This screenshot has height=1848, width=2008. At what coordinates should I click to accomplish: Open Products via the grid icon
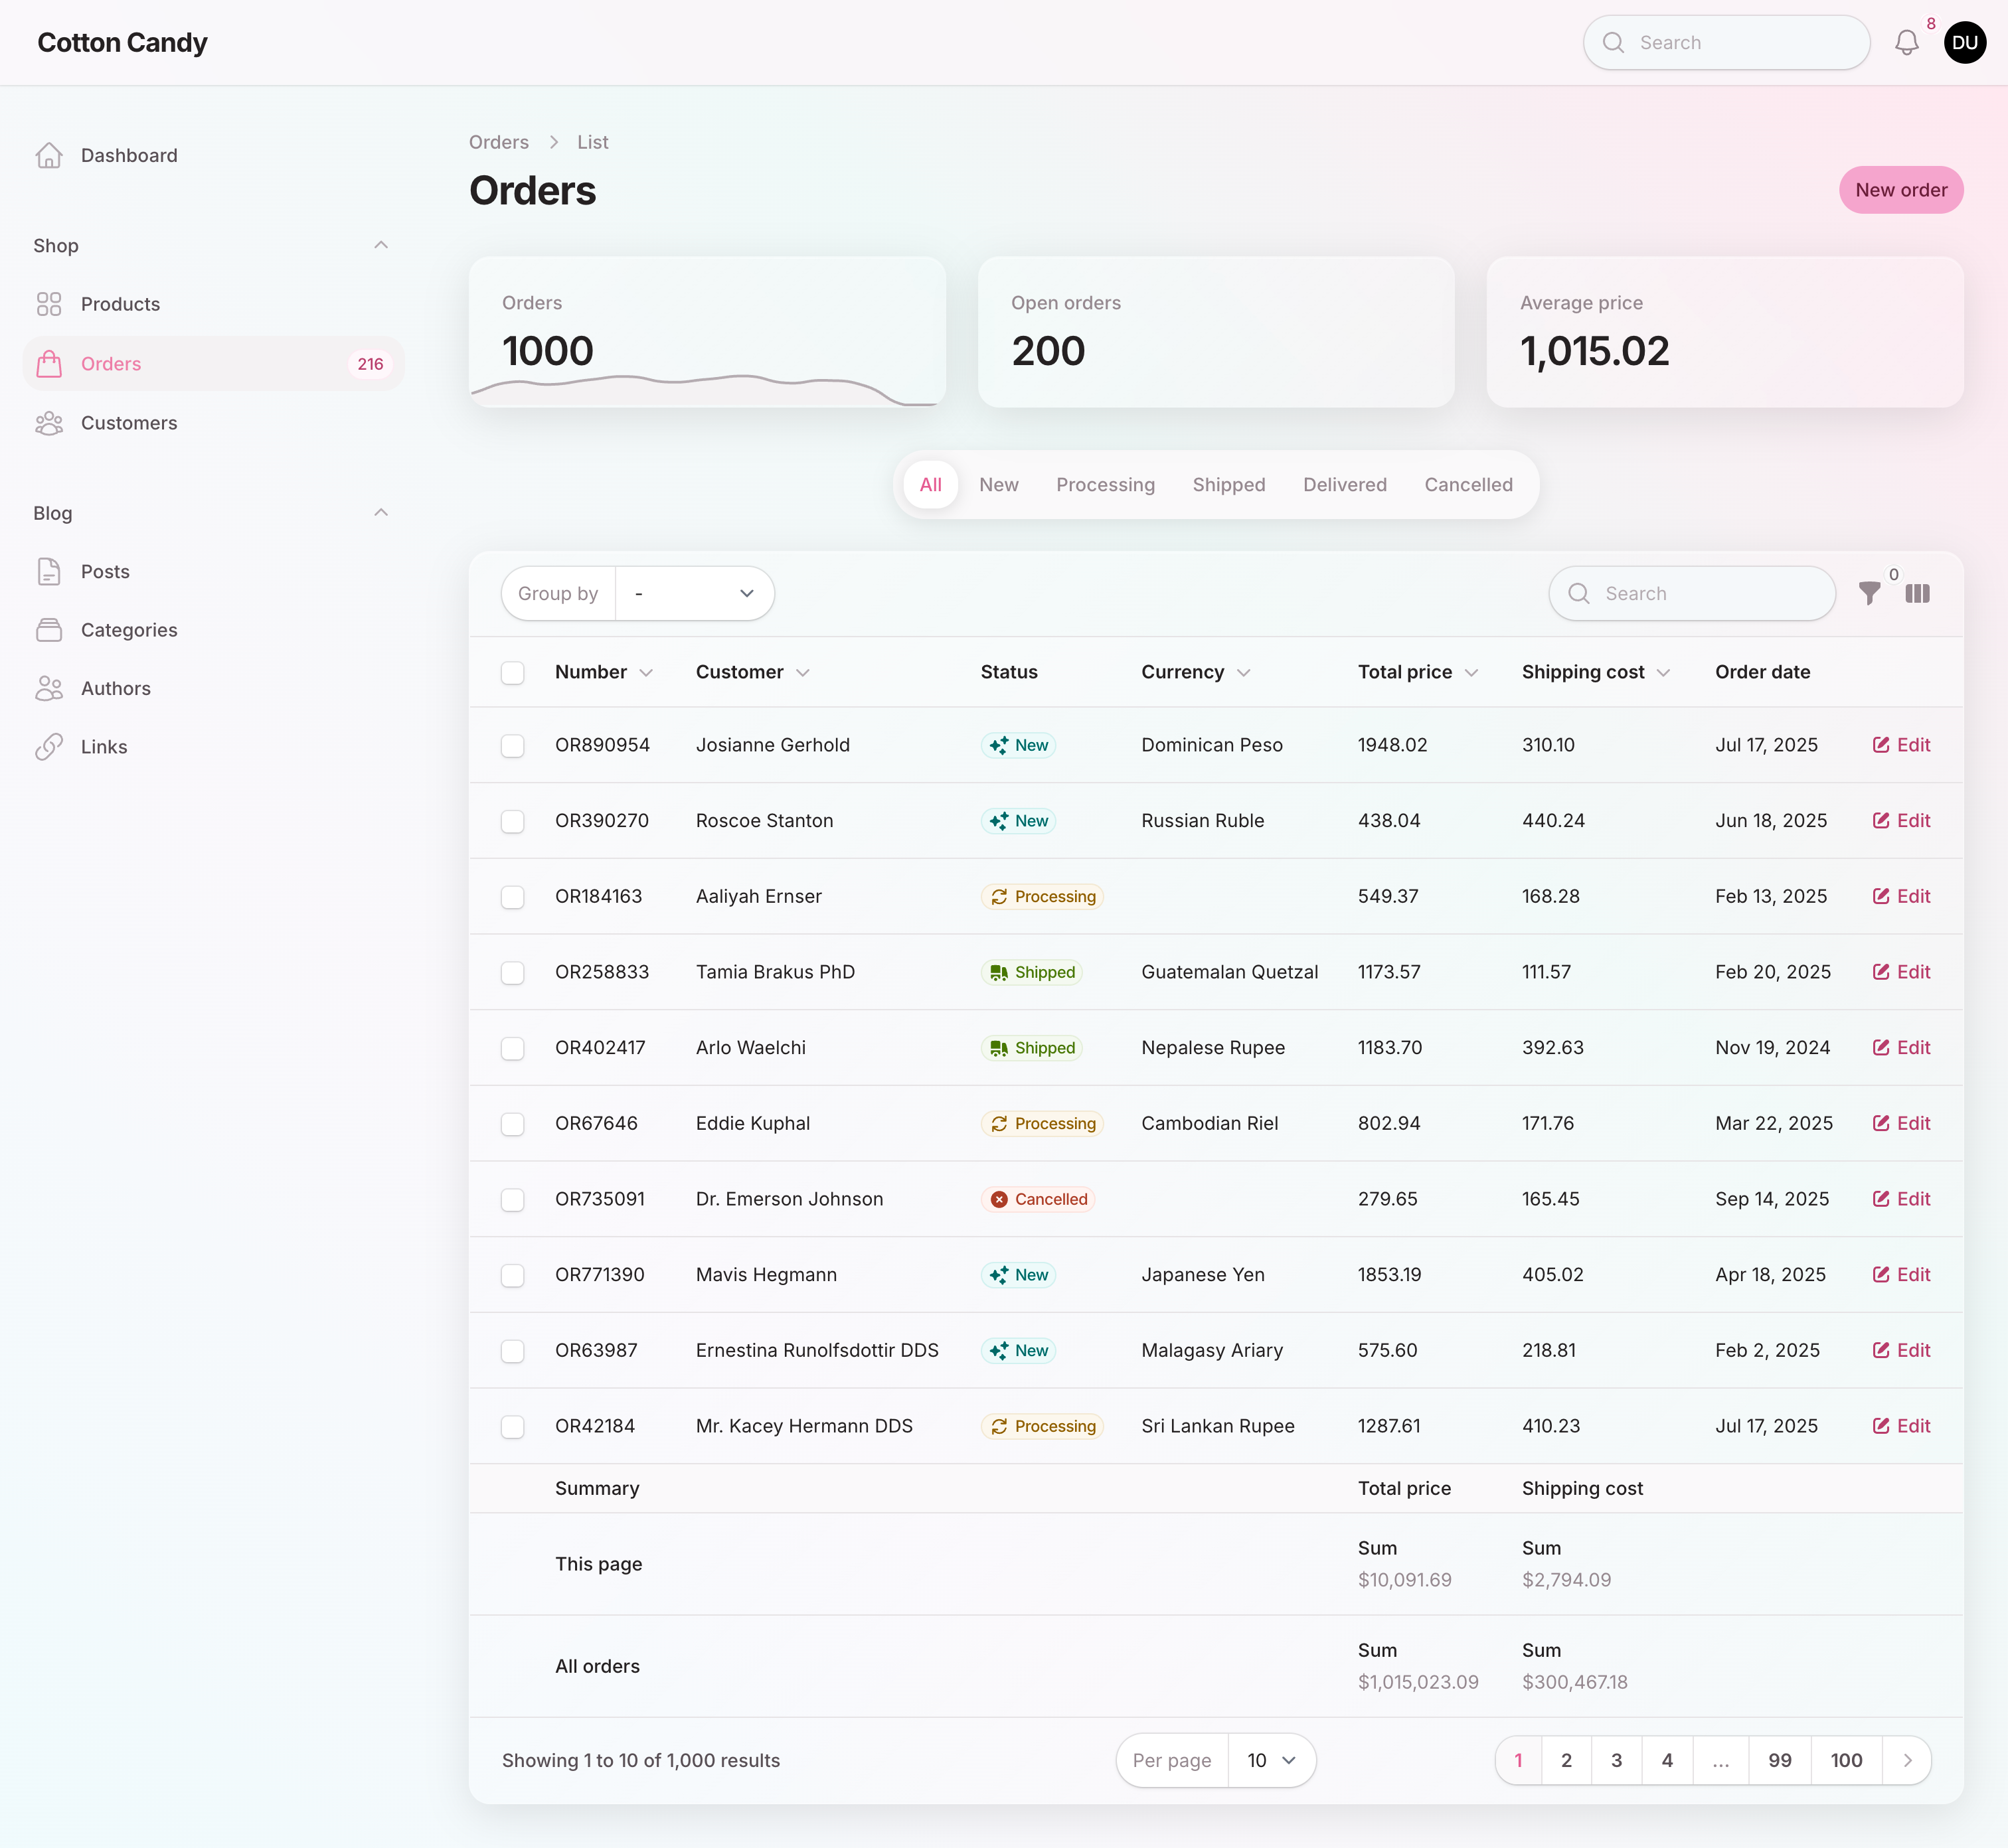[x=49, y=304]
